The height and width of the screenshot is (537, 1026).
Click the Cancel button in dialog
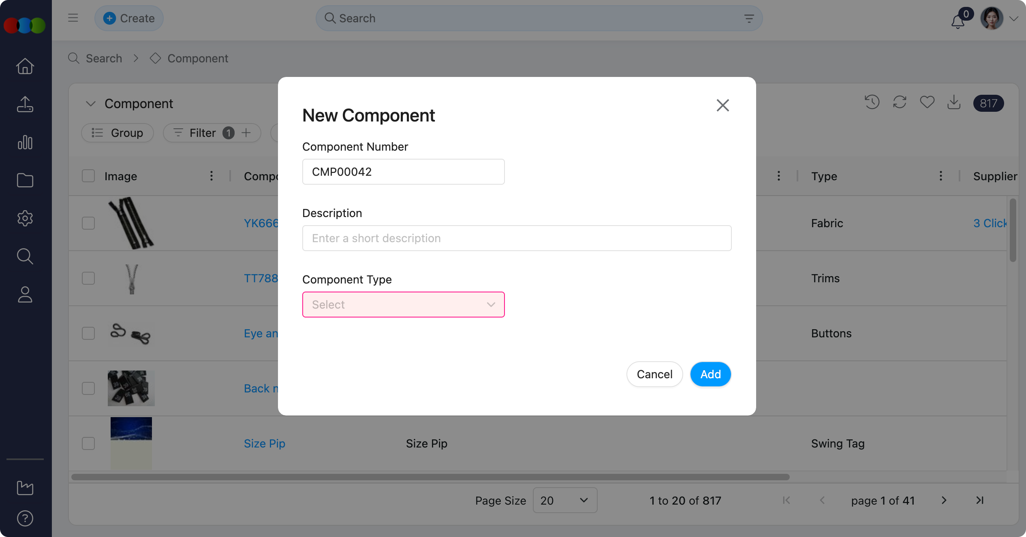pos(654,374)
